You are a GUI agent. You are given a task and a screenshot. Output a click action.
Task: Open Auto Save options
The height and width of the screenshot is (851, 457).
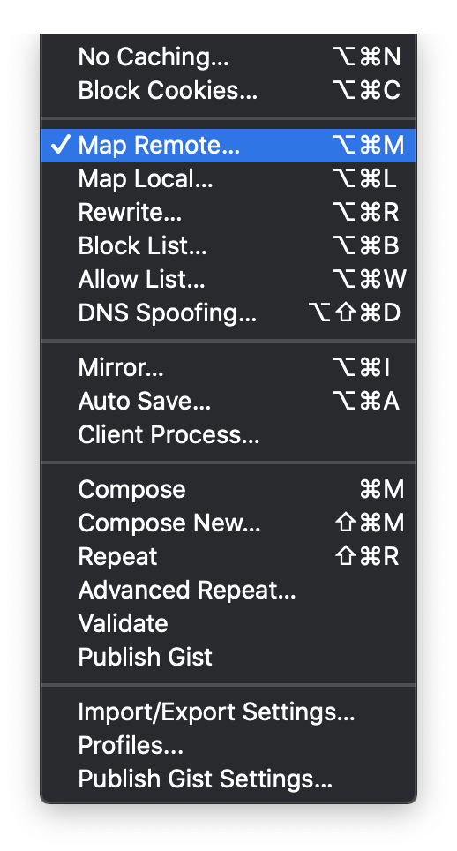pyautogui.click(x=228, y=402)
